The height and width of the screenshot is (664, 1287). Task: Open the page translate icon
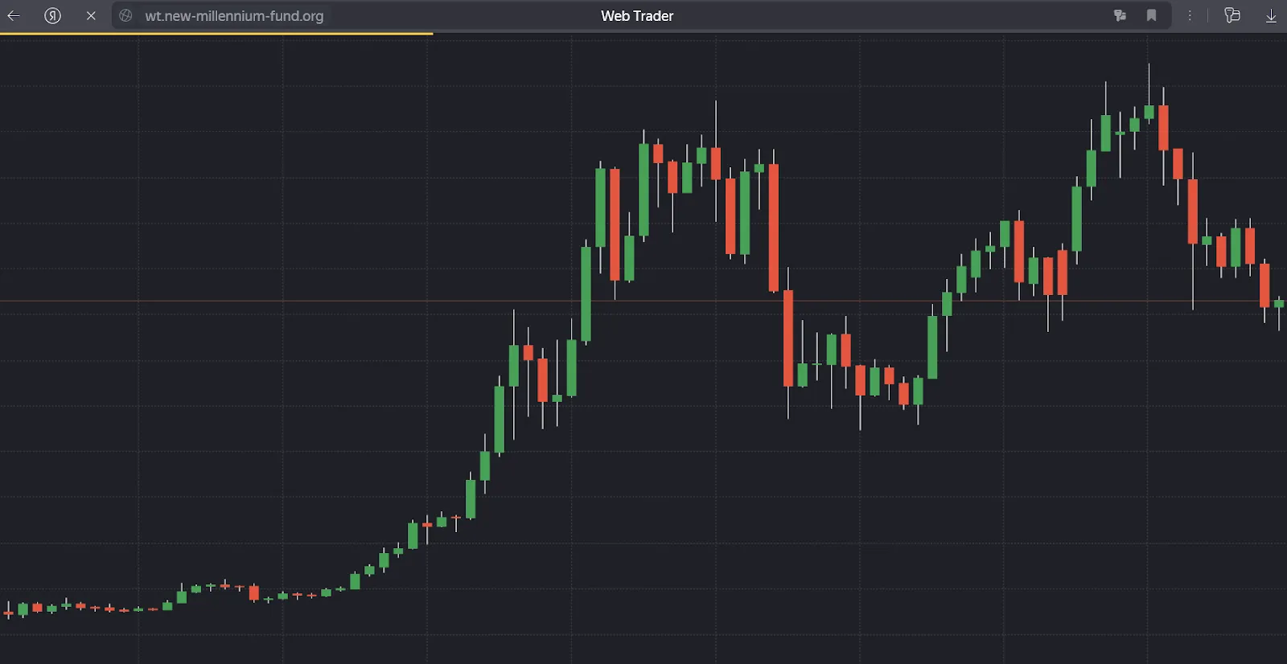click(x=1120, y=15)
